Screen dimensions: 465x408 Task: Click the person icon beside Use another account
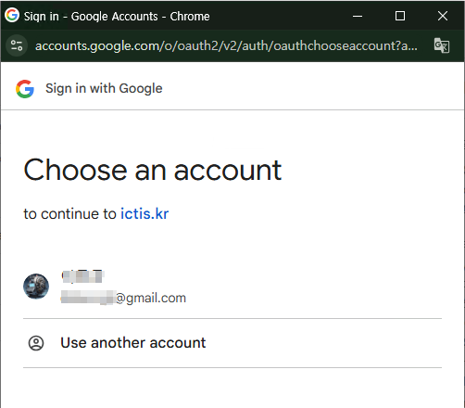click(x=36, y=343)
